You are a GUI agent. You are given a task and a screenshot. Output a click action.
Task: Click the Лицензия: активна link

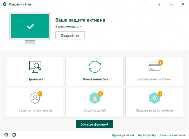pos(172,135)
